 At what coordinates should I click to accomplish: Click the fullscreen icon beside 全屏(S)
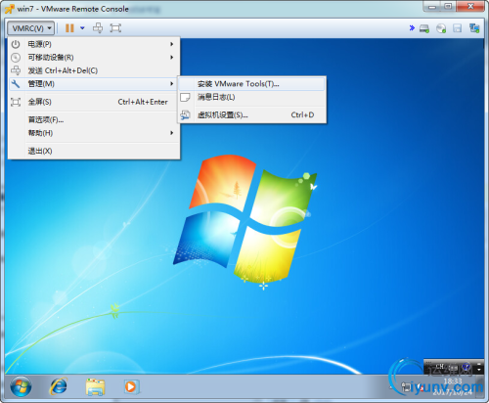(x=16, y=102)
